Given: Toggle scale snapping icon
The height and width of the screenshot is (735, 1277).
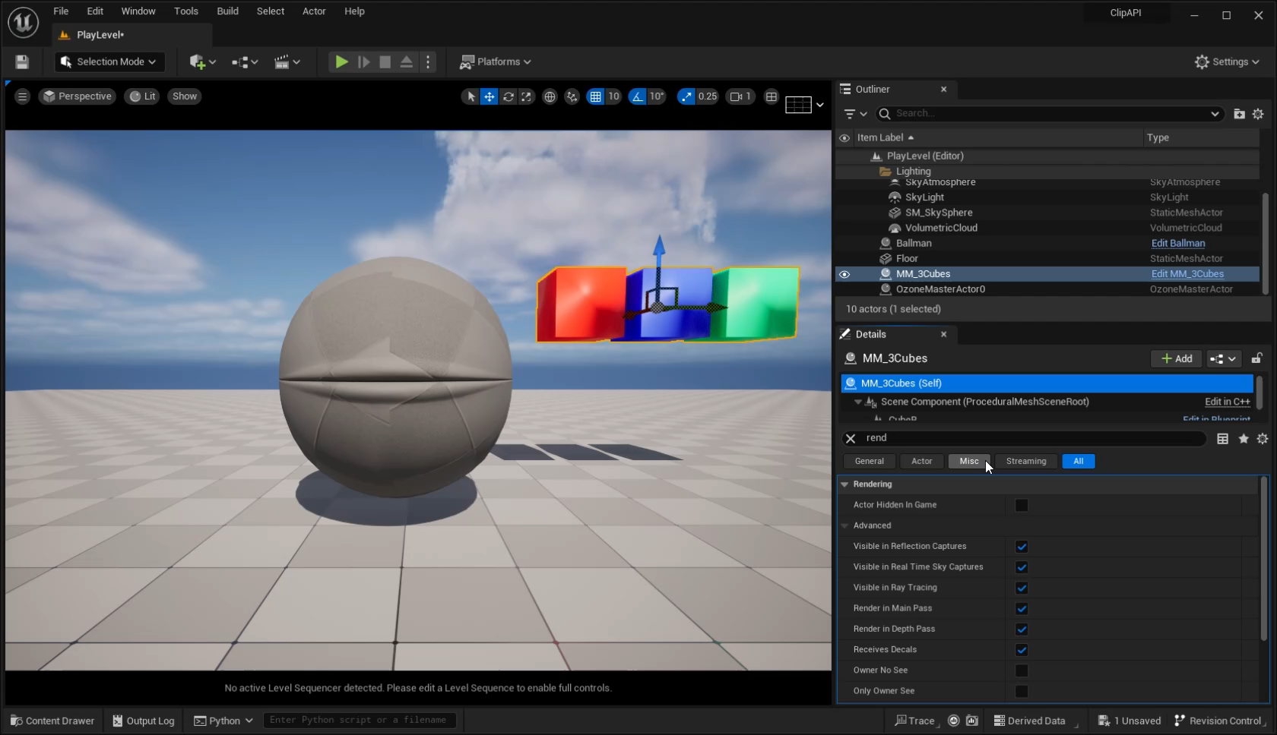Looking at the screenshot, I should point(686,96).
